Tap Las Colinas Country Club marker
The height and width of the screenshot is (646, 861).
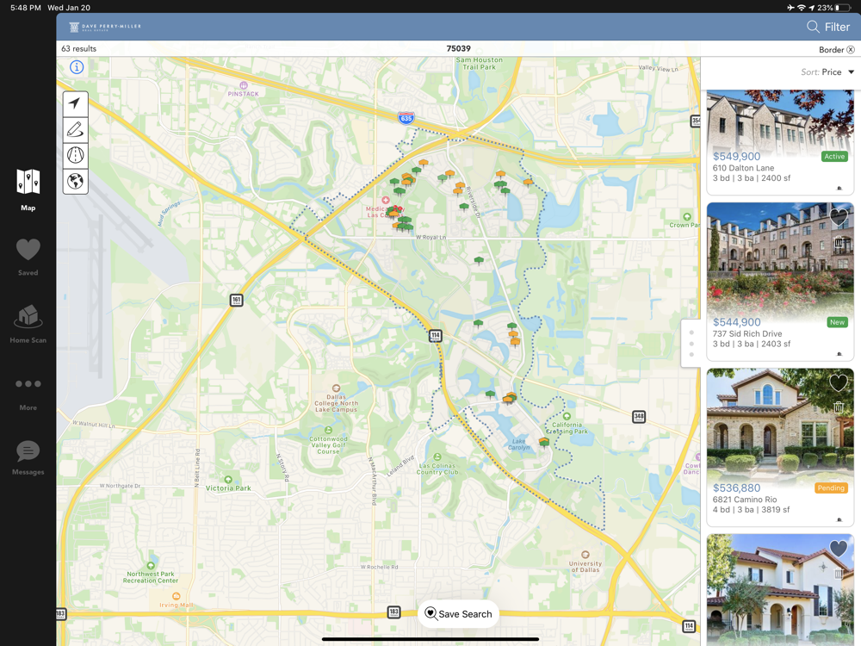tap(437, 457)
